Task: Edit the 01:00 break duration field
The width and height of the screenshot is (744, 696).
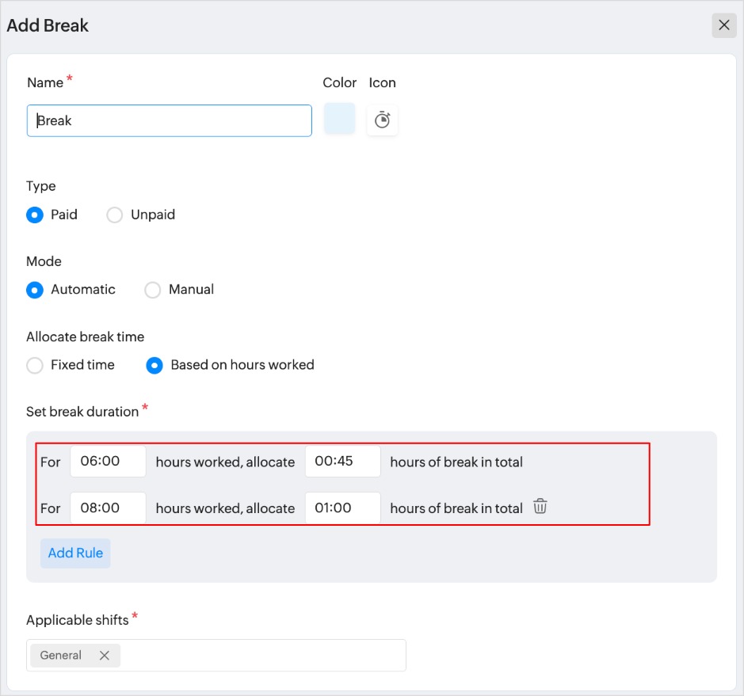Action: (x=343, y=508)
